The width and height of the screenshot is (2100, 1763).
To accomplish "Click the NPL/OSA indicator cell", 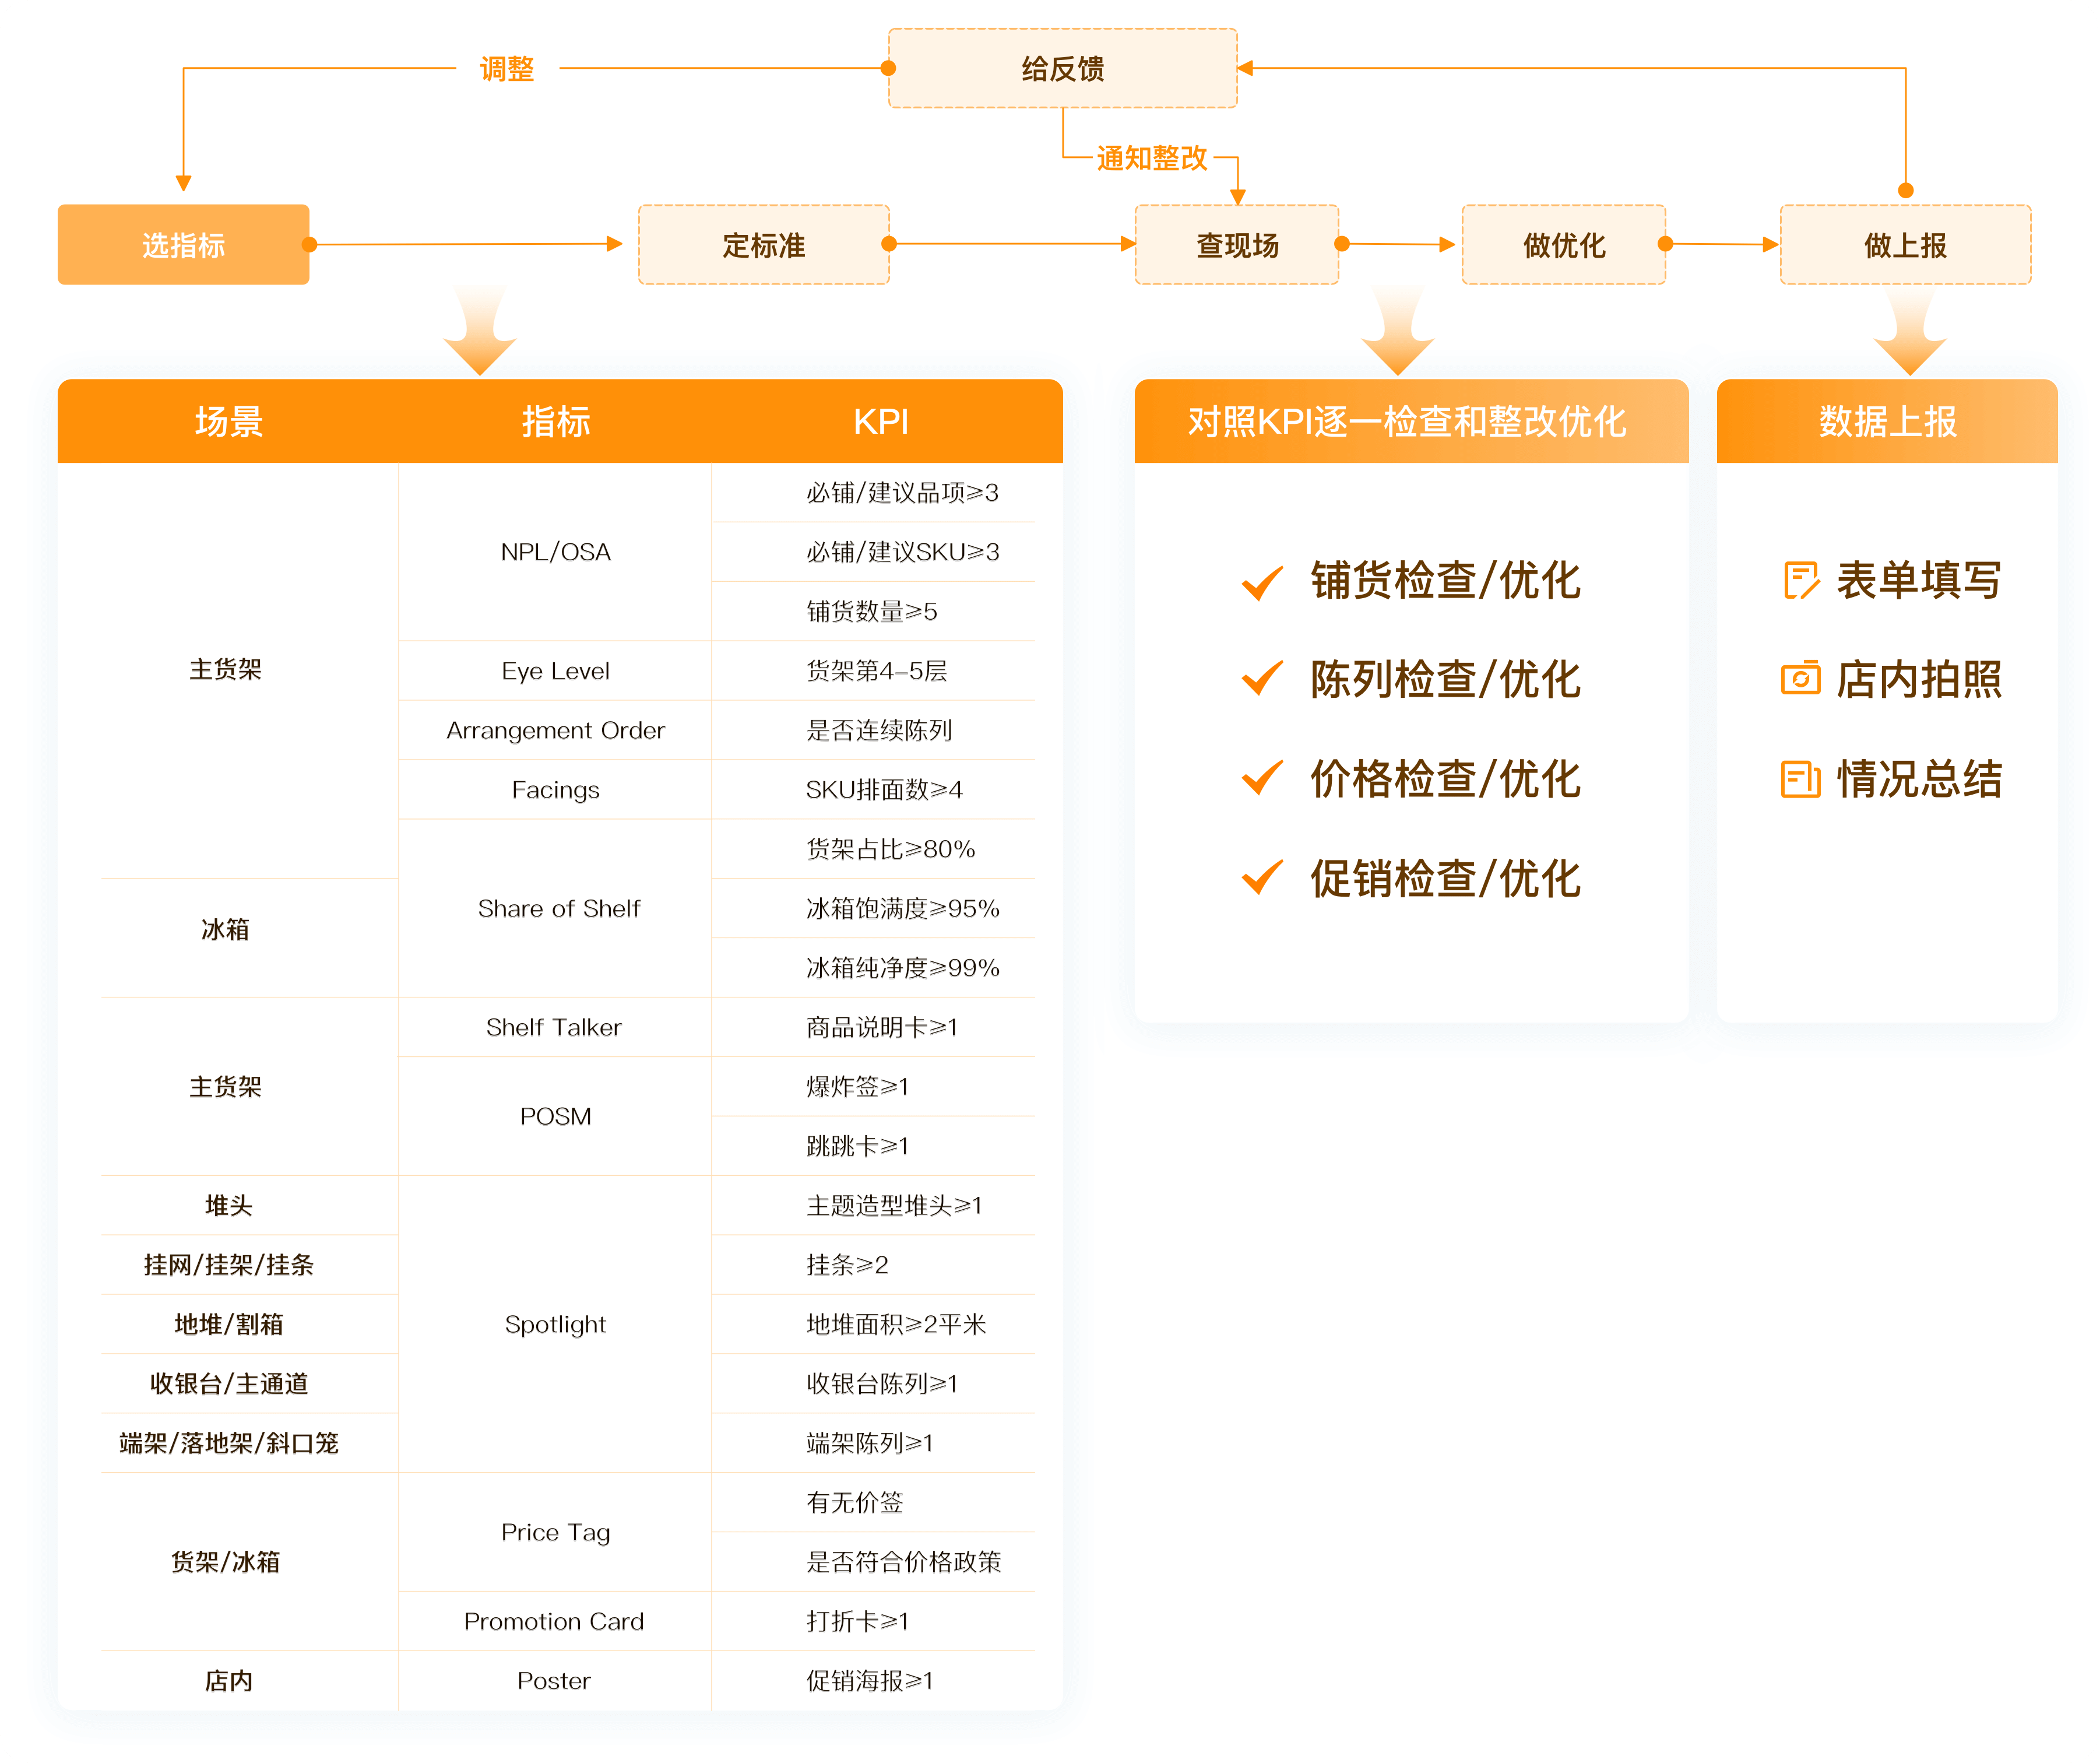I will tap(556, 552).
